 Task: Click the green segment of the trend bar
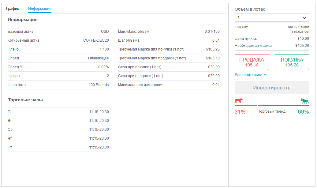tap(283, 106)
